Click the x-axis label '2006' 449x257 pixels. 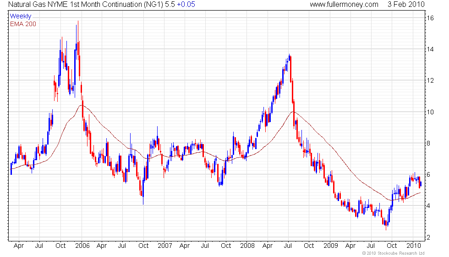[x=82, y=246]
